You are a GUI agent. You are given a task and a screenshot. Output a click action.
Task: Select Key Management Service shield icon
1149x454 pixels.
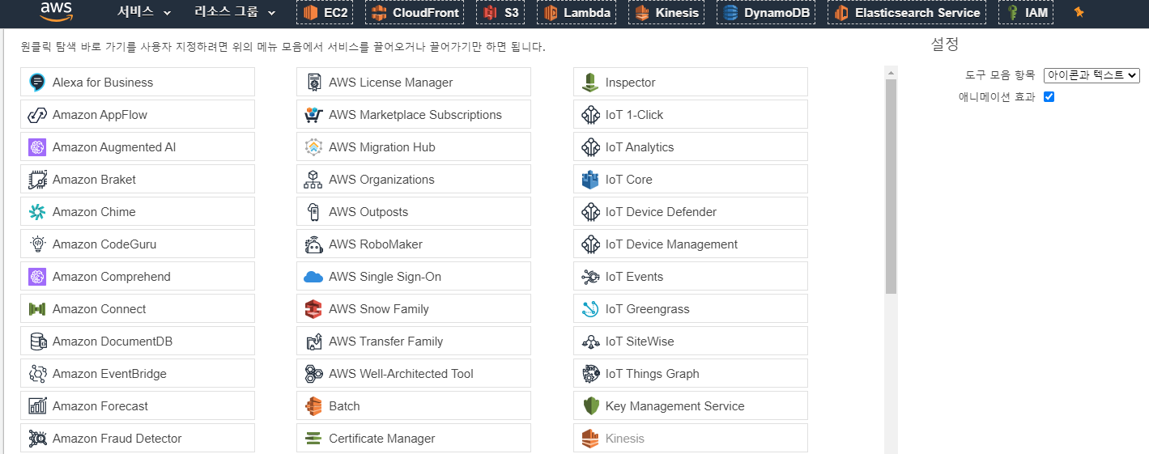590,405
